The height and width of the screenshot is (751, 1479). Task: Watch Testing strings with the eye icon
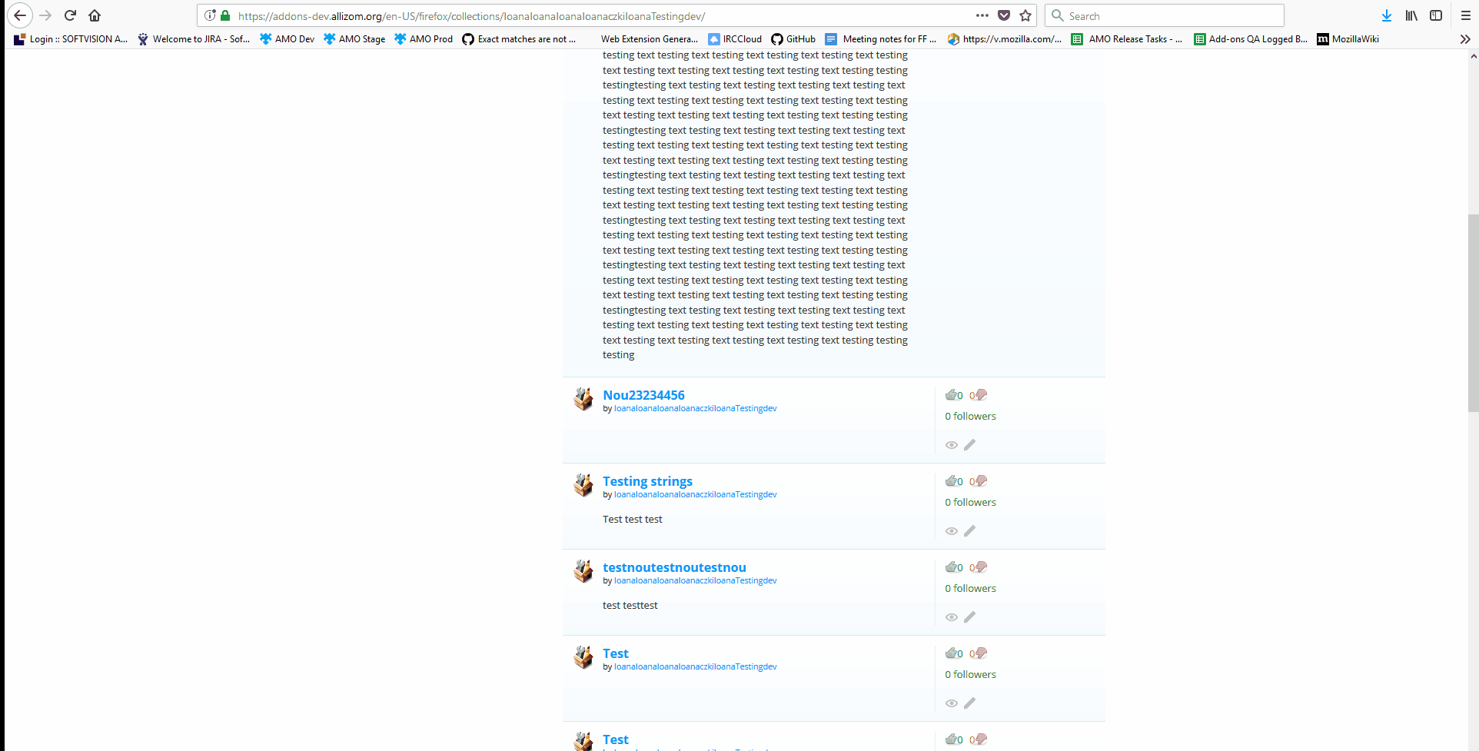952,531
